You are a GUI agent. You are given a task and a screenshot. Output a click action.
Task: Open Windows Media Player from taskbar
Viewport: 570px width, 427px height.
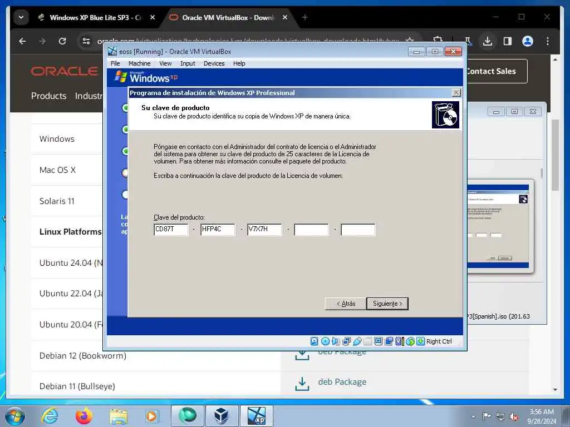coord(151,416)
